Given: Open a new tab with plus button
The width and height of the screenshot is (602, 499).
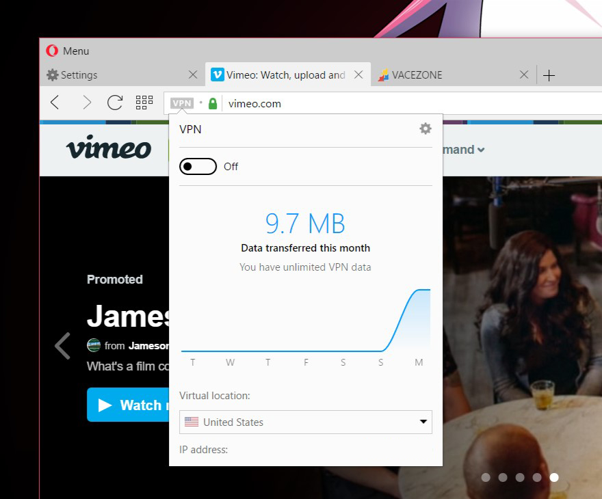Looking at the screenshot, I should [549, 75].
